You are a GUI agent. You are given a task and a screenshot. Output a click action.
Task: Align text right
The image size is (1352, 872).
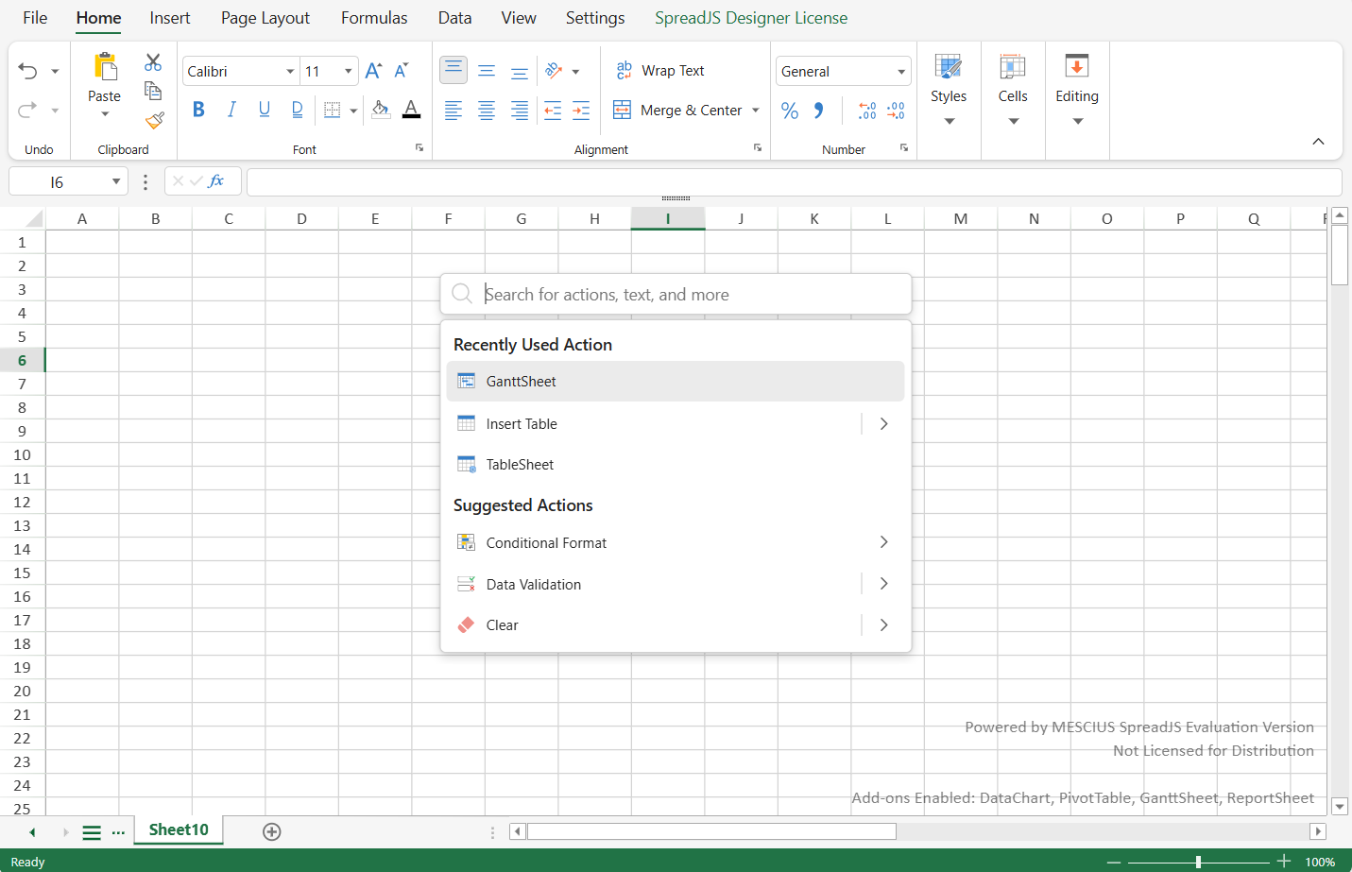pos(520,111)
